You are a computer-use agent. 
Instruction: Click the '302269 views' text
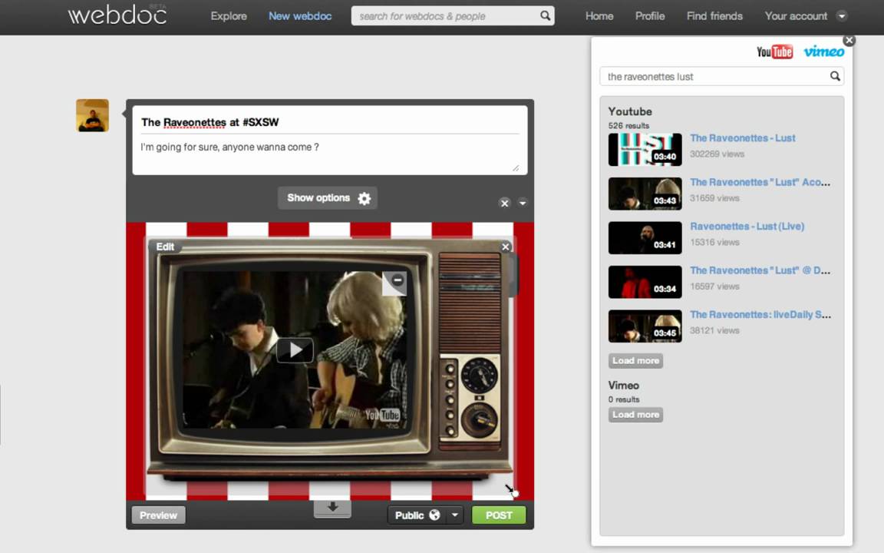717,154
